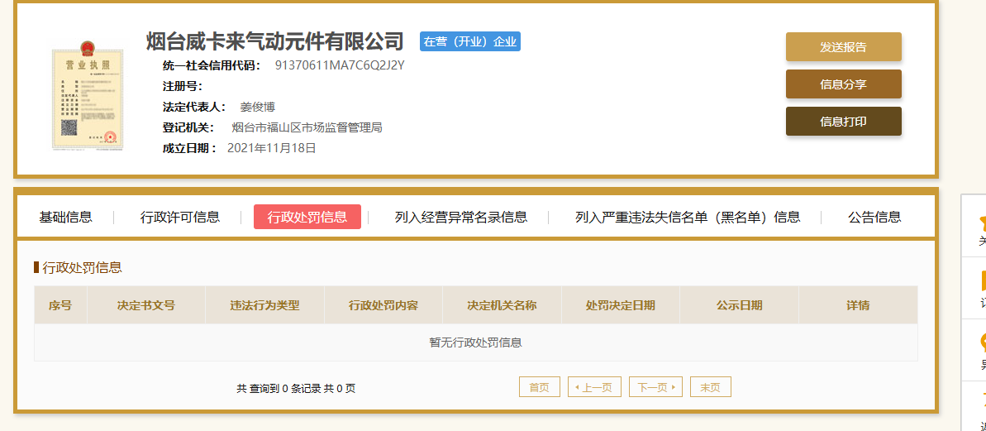Click the 法定代表人 label
Image resolution: width=986 pixels, height=431 pixels.
point(194,107)
